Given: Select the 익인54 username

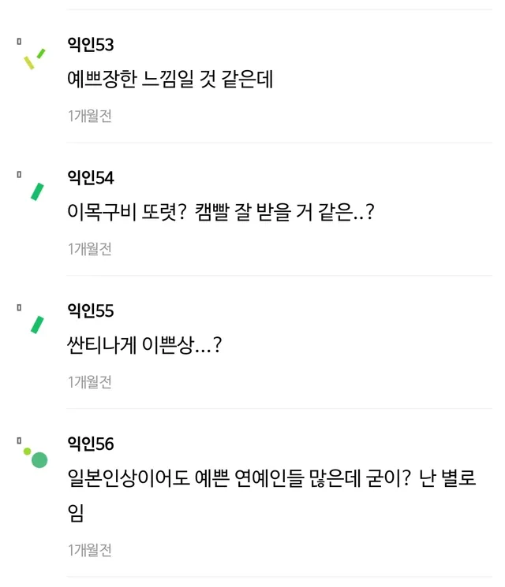Looking at the screenshot, I should click(x=91, y=178).
